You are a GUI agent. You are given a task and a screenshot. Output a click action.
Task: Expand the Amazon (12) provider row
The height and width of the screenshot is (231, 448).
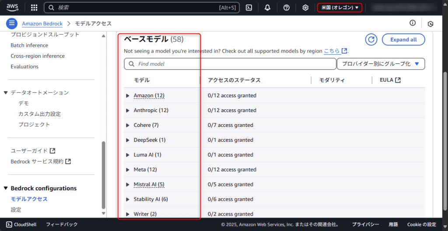coord(128,95)
